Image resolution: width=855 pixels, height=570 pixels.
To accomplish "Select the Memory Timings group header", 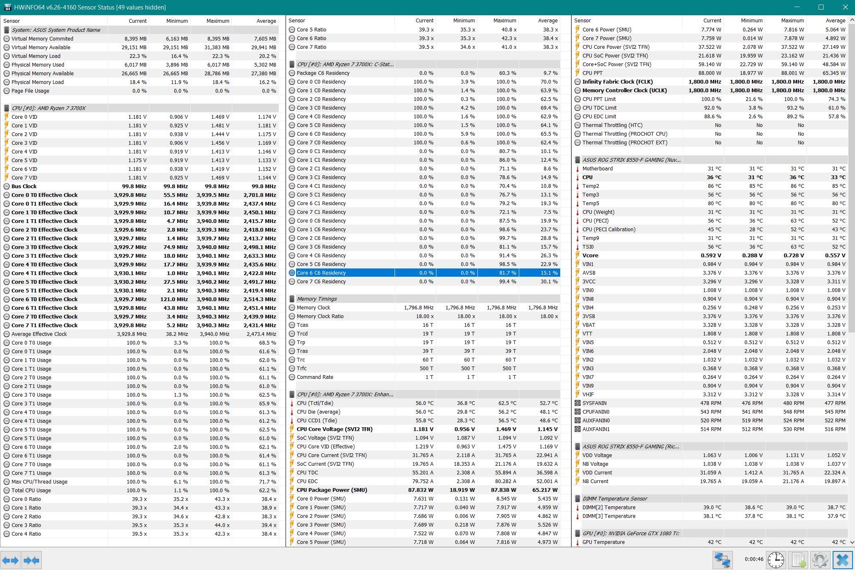I will click(317, 299).
